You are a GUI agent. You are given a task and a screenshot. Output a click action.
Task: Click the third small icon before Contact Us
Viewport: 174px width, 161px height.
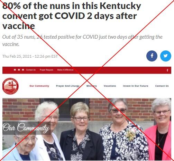tap(23, 70)
